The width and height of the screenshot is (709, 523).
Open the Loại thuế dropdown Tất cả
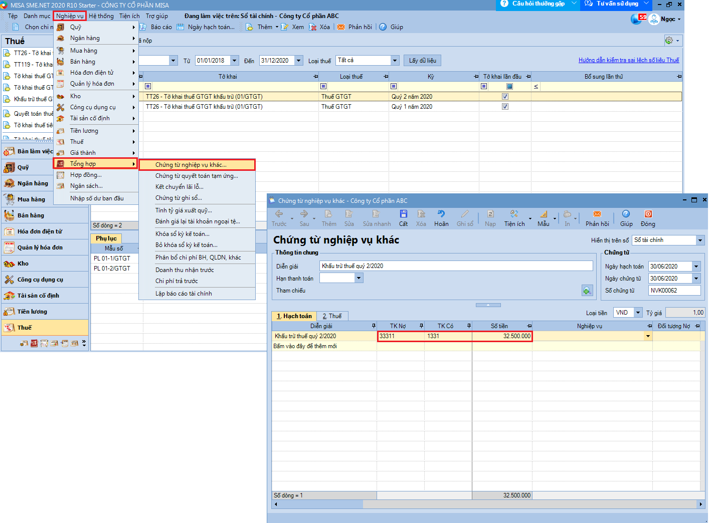(395, 61)
